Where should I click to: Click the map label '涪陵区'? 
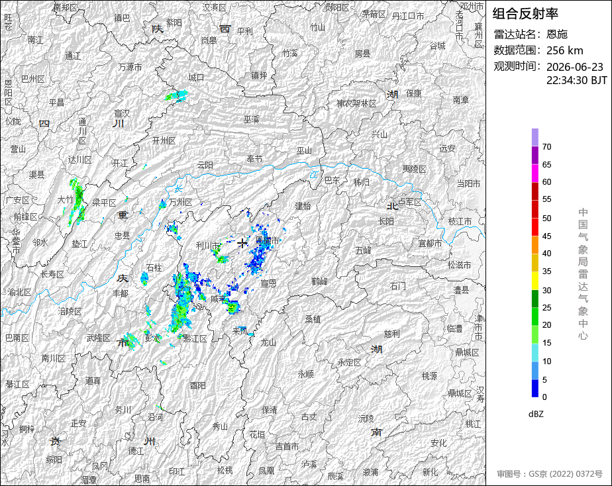70,311
